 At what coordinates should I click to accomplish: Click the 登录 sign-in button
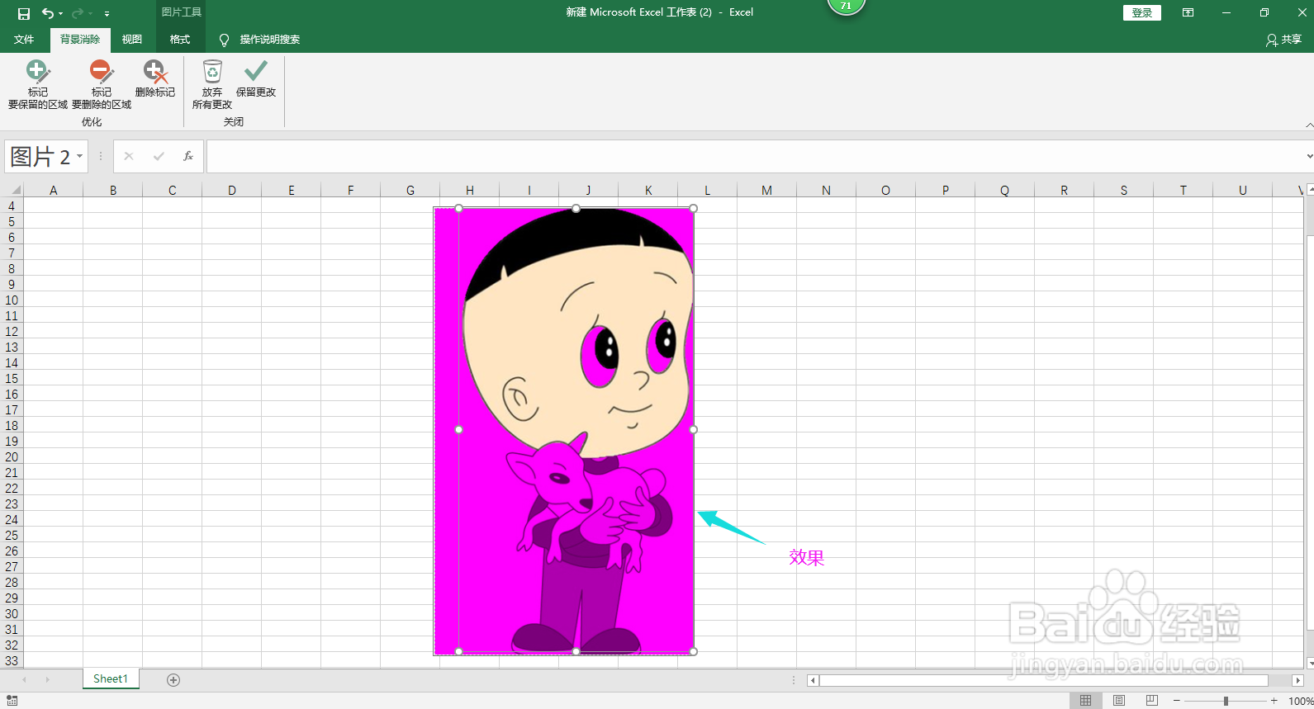[x=1142, y=13]
